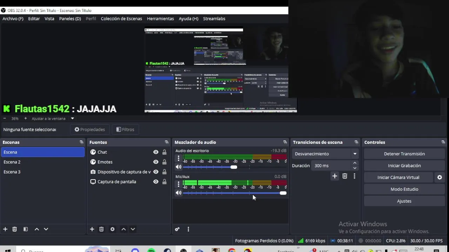The height and width of the screenshot is (252, 449).
Task: Open source properties gear in Fuentes toolbar
Action: click(x=112, y=229)
